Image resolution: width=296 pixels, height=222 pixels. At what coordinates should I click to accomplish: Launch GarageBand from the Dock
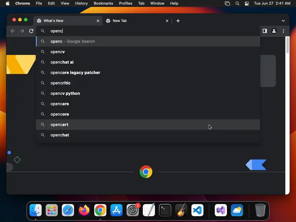[x=181, y=210]
